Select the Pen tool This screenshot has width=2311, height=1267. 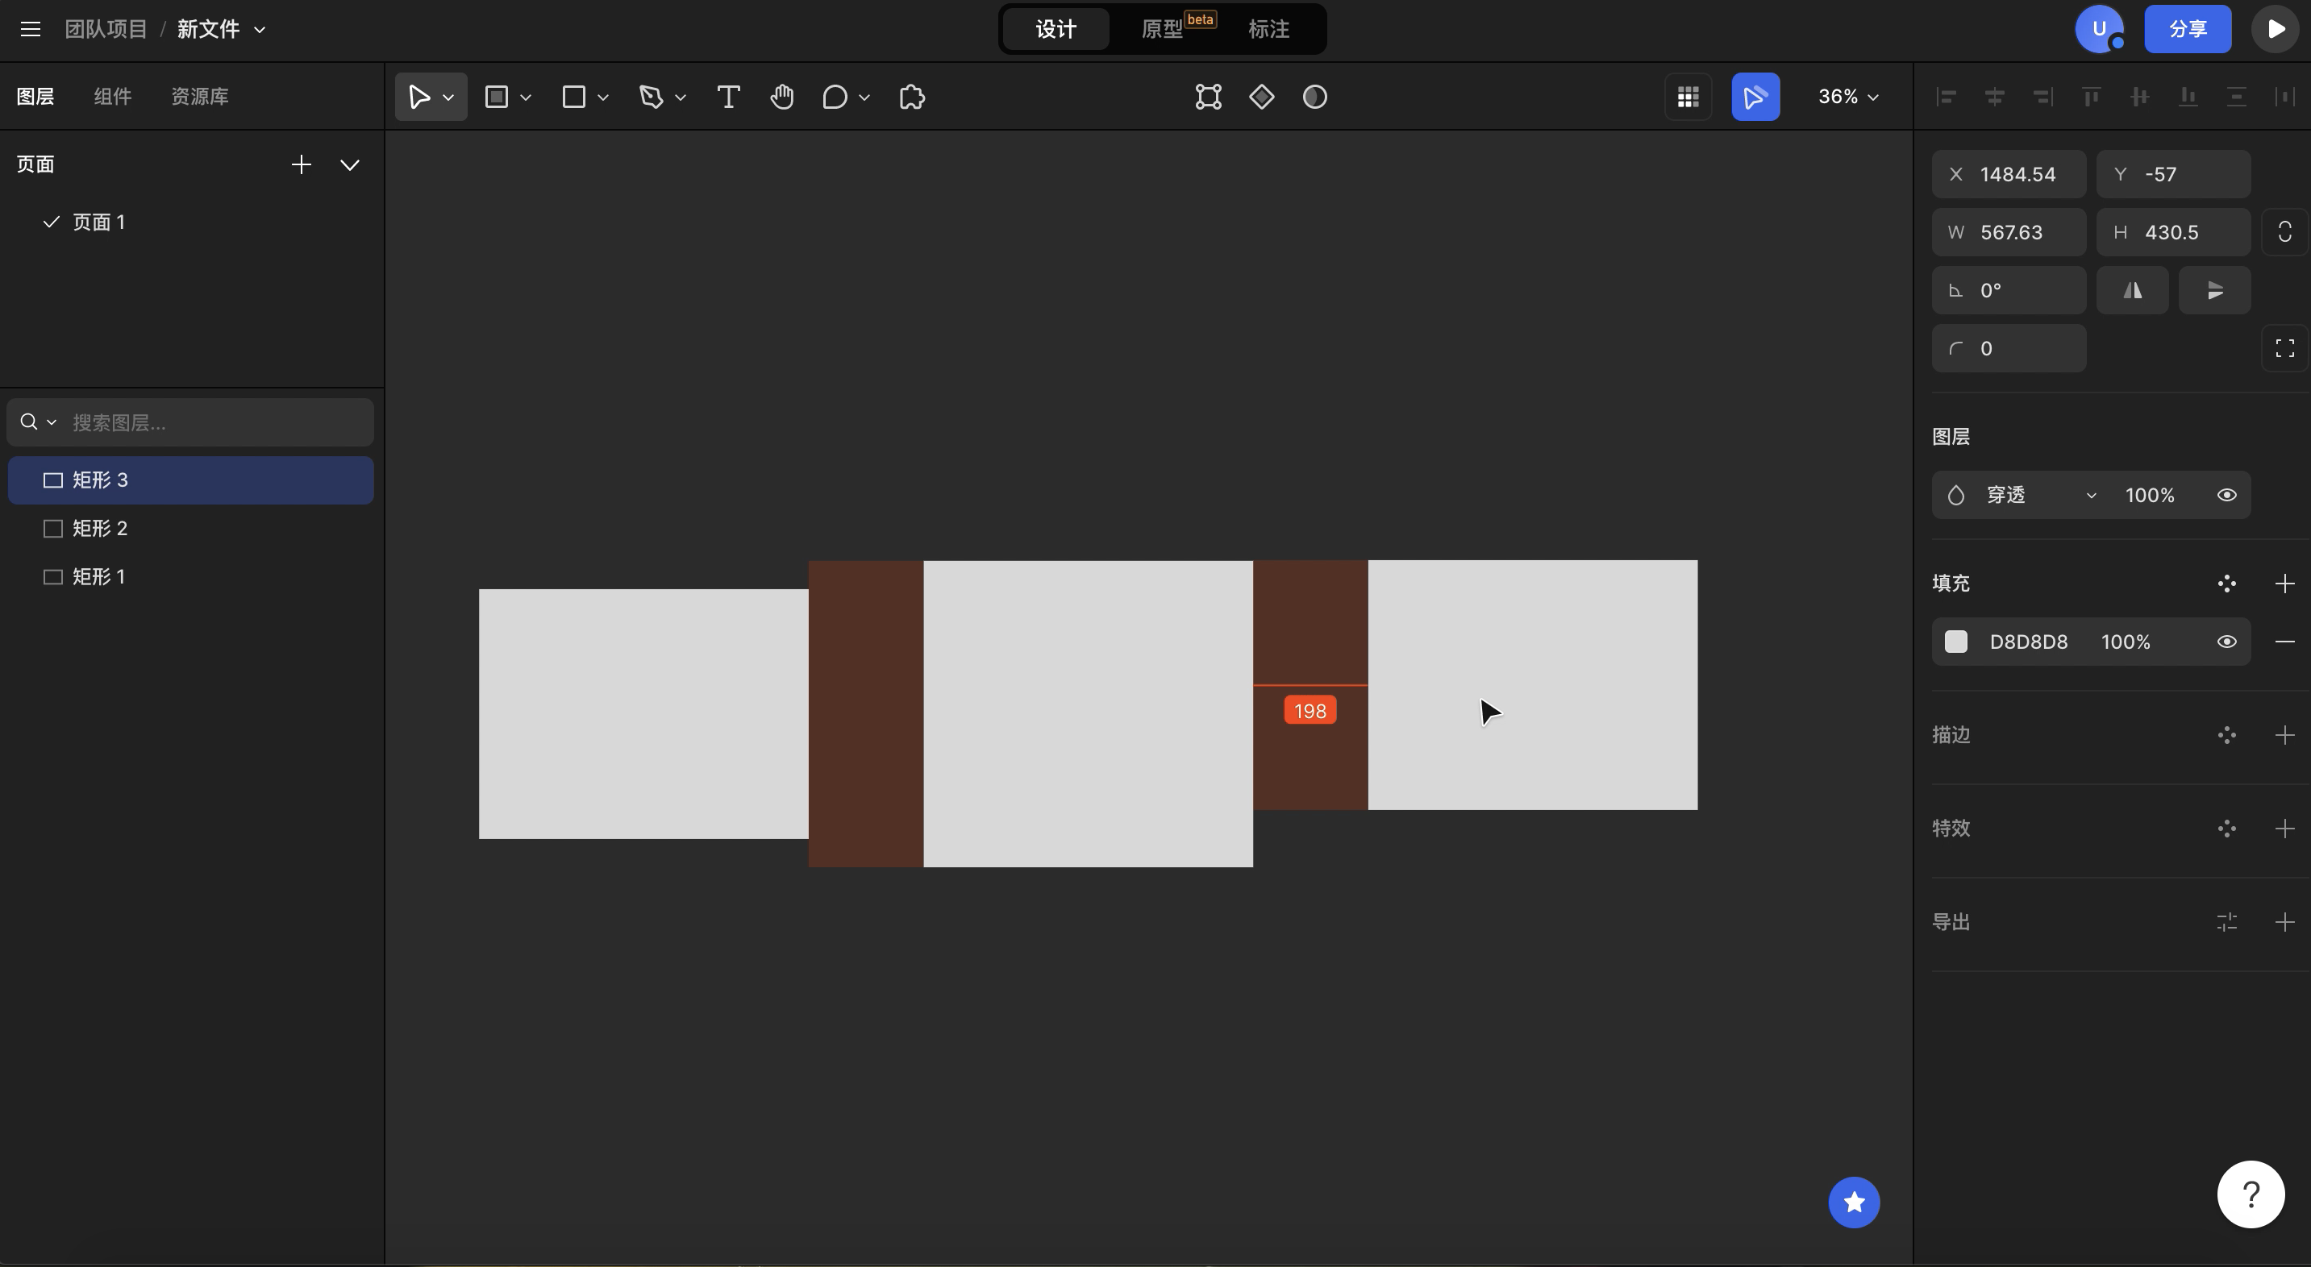[652, 97]
